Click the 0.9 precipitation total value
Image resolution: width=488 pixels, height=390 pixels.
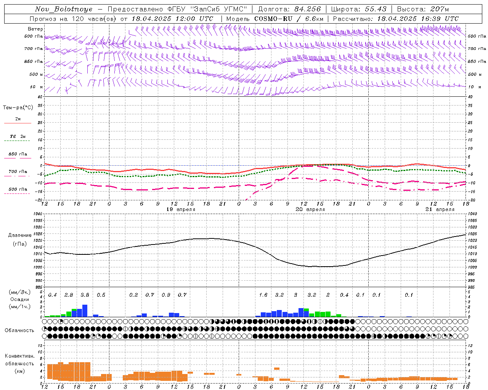166,295
